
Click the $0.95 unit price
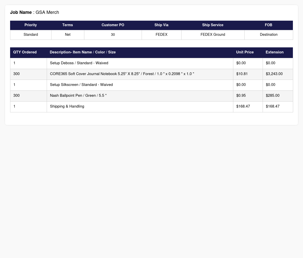pos(241,95)
